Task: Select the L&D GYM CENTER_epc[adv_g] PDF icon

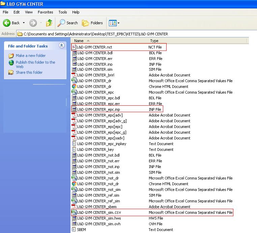Action: pos(74,121)
